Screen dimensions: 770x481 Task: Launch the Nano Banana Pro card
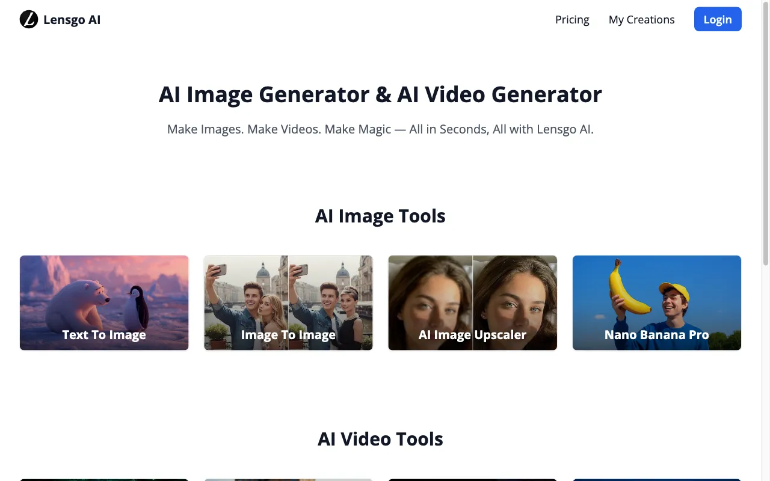click(x=657, y=302)
